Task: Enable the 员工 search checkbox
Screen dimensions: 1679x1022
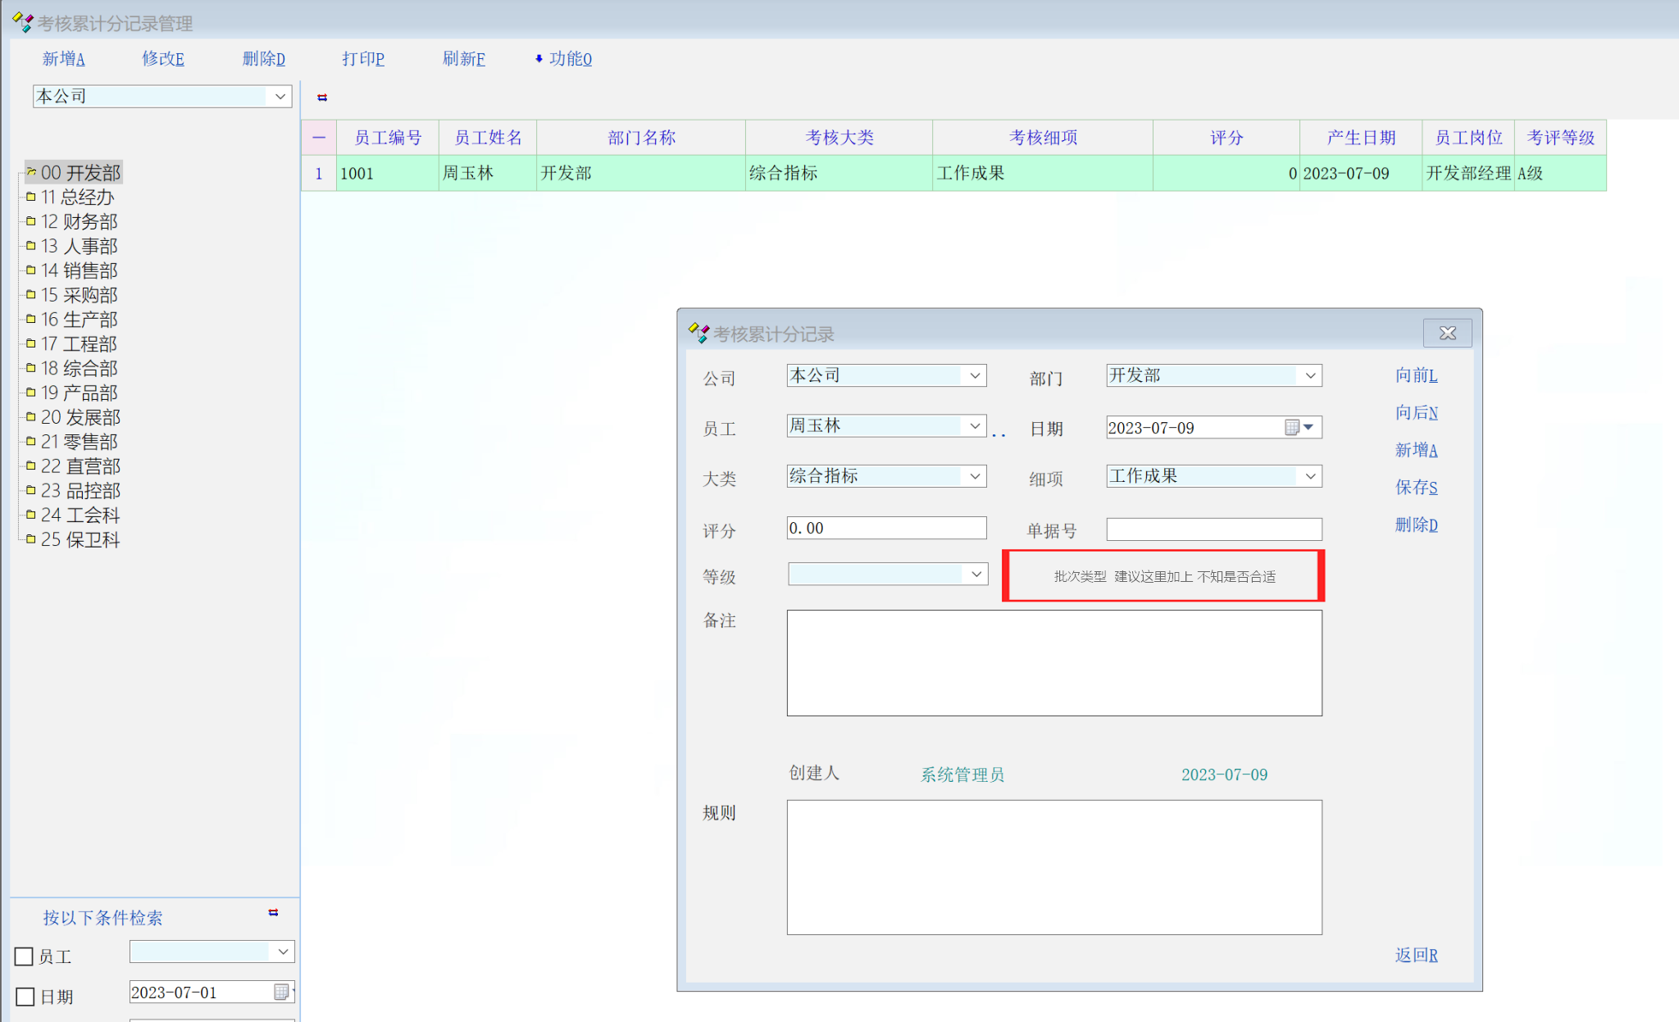Action: click(x=25, y=956)
